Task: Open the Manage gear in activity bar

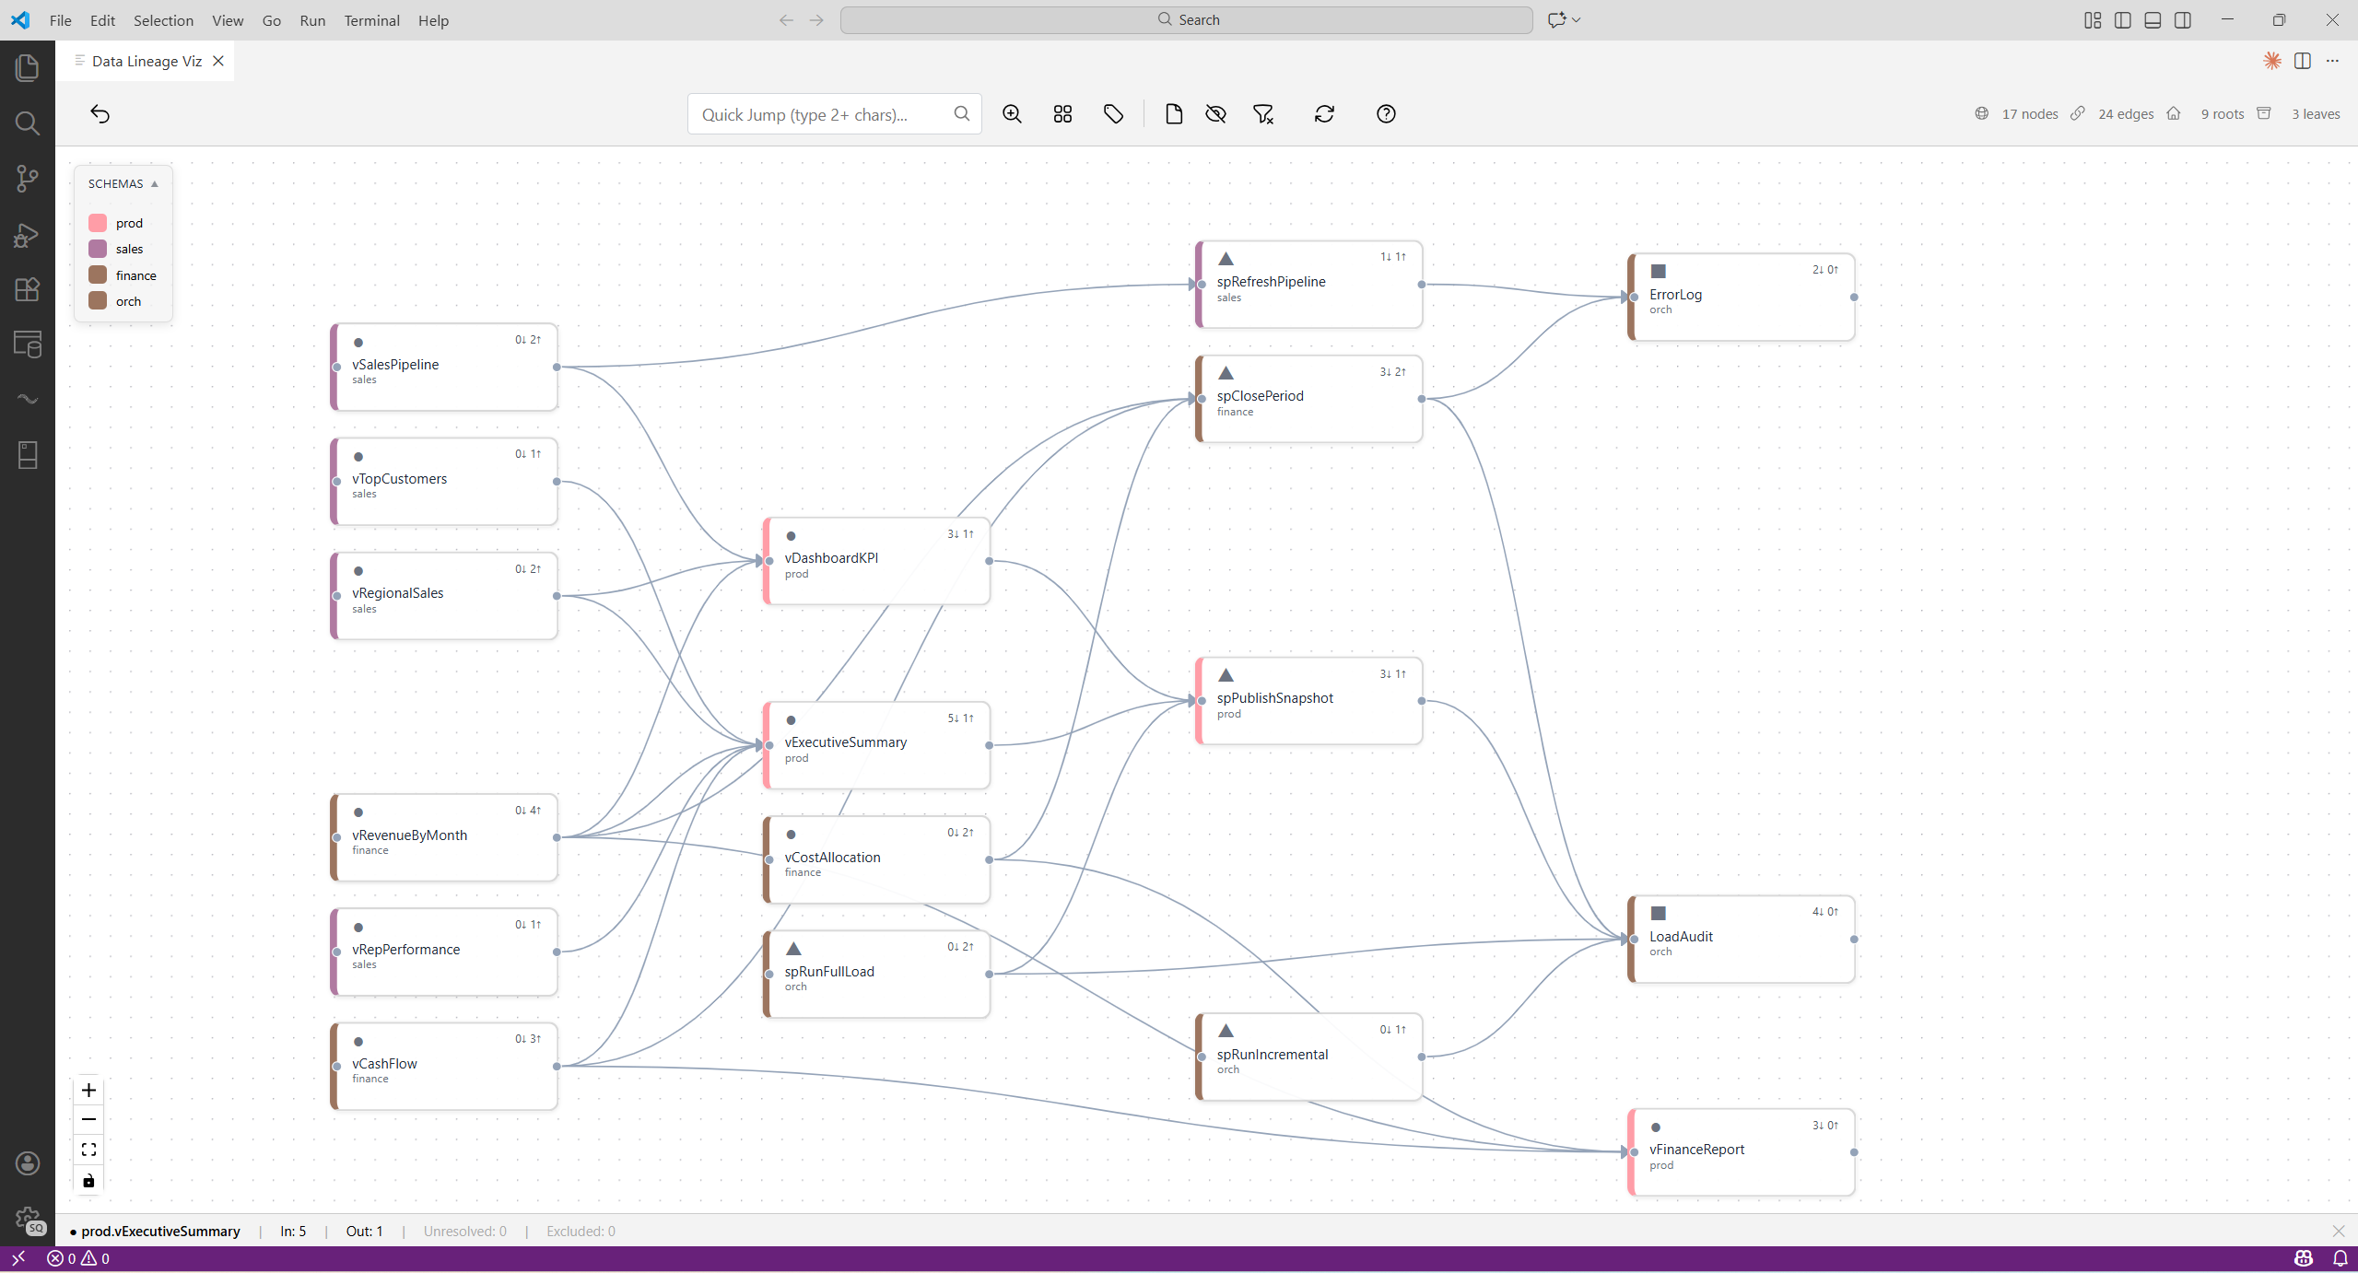Action: coord(28,1220)
